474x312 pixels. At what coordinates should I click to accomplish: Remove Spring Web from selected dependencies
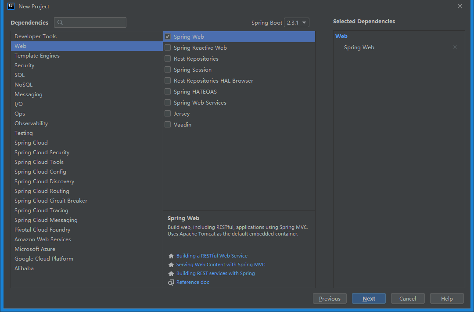(455, 47)
